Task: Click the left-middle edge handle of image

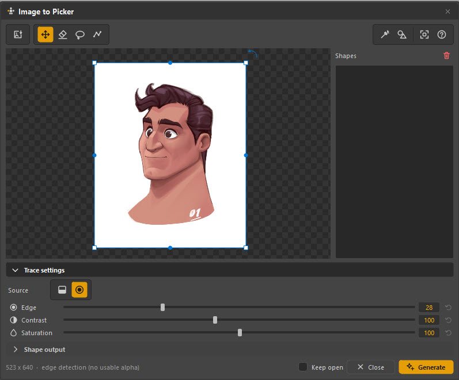Action: 94,155
